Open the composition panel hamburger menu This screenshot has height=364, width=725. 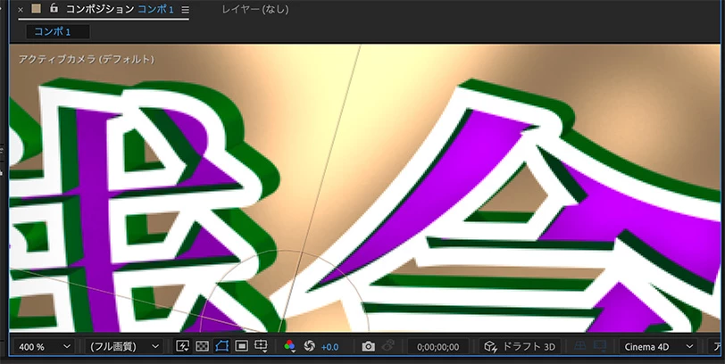(185, 10)
